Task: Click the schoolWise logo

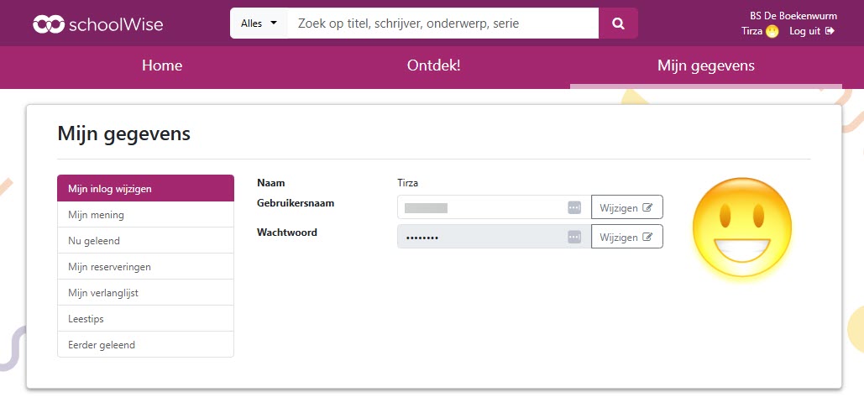Action: click(x=97, y=24)
